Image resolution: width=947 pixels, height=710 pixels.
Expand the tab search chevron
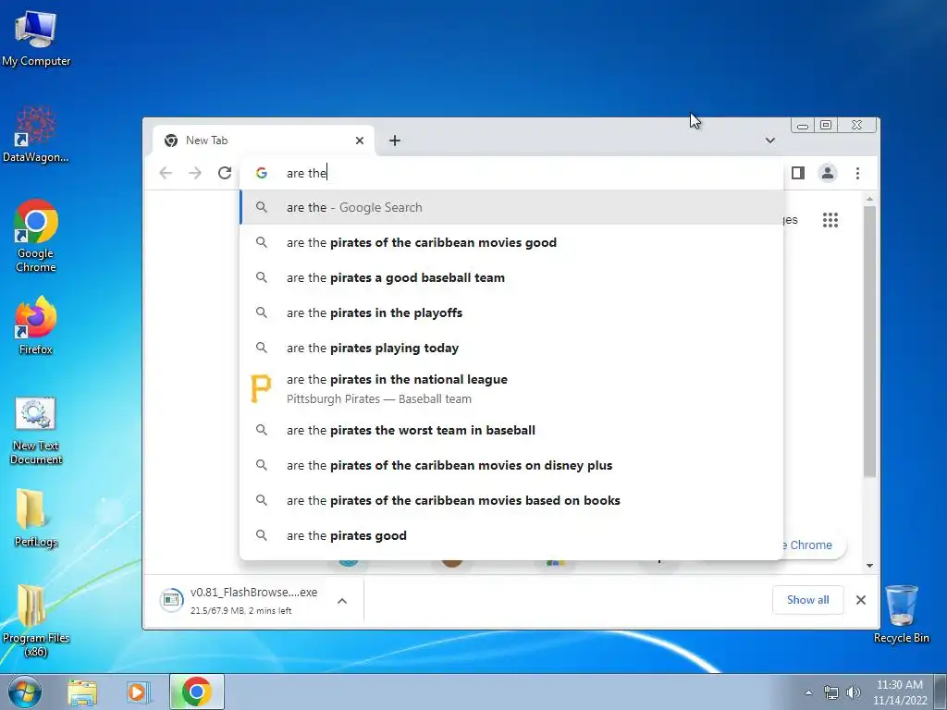[770, 141]
